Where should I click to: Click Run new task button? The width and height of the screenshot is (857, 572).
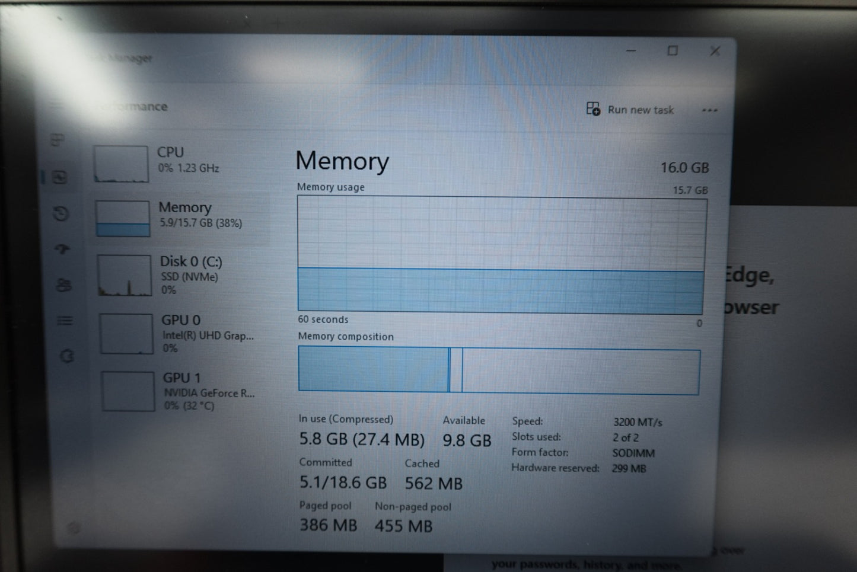coord(630,110)
